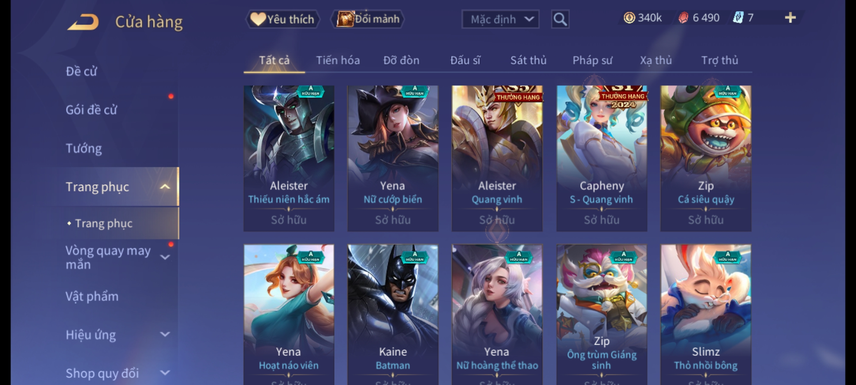Click the red ruby 6 490 icon
Screen dimensions: 856x385
point(683,18)
